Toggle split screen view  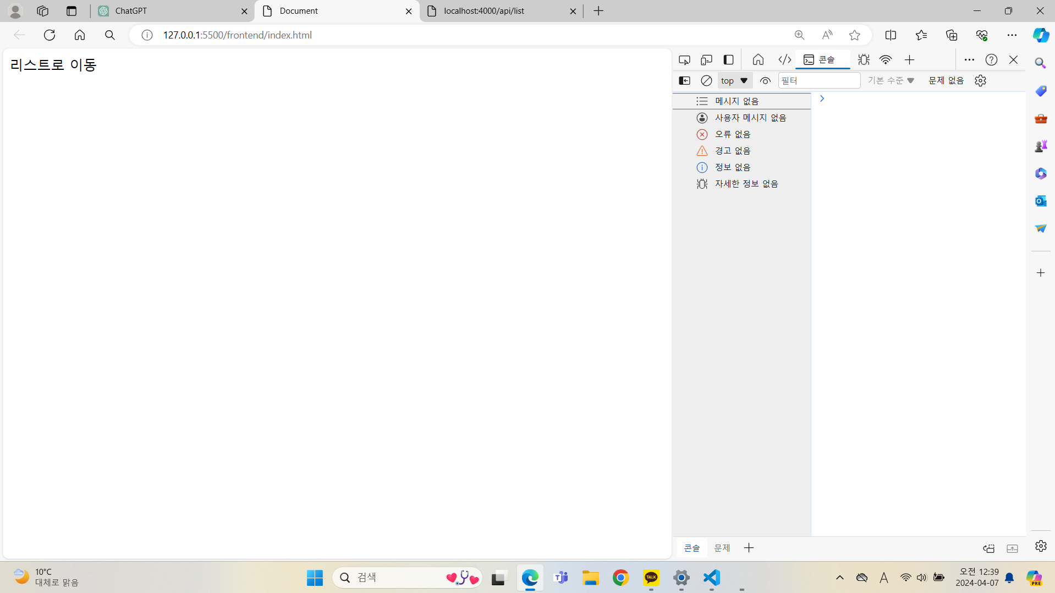tap(891, 35)
